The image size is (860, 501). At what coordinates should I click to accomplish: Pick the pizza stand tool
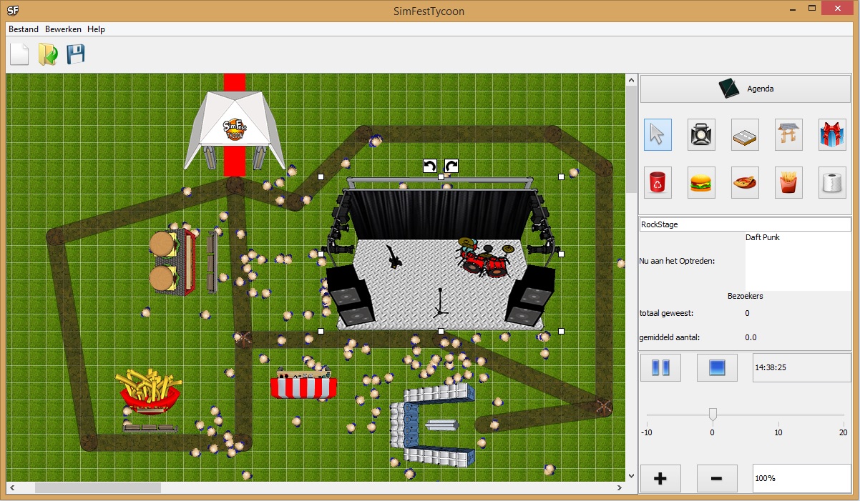click(x=745, y=183)
